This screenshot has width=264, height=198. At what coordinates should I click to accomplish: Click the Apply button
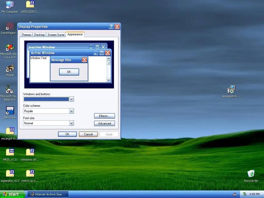109,134
